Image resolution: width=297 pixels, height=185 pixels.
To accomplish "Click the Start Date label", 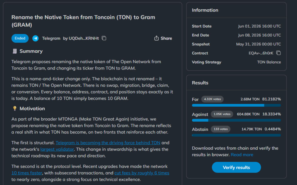I will pos(202,26).
